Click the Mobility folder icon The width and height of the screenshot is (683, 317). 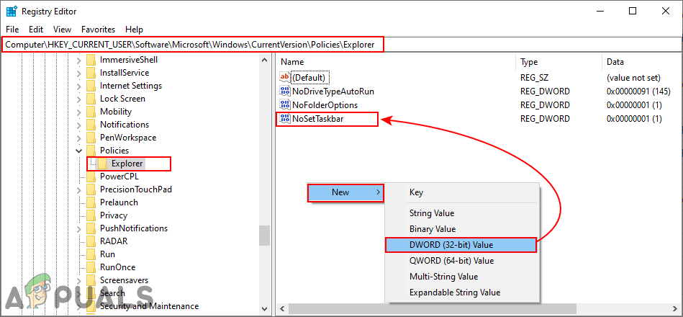click(x=91, y=112)
